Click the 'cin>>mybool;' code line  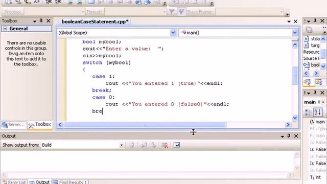click(102, 56)
